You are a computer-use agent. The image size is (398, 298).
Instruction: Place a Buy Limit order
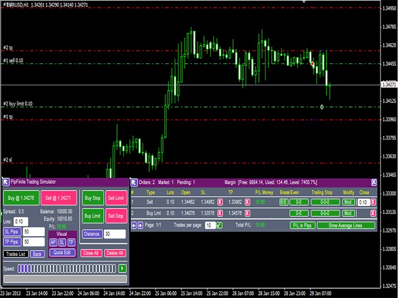(x=93, y=216)
